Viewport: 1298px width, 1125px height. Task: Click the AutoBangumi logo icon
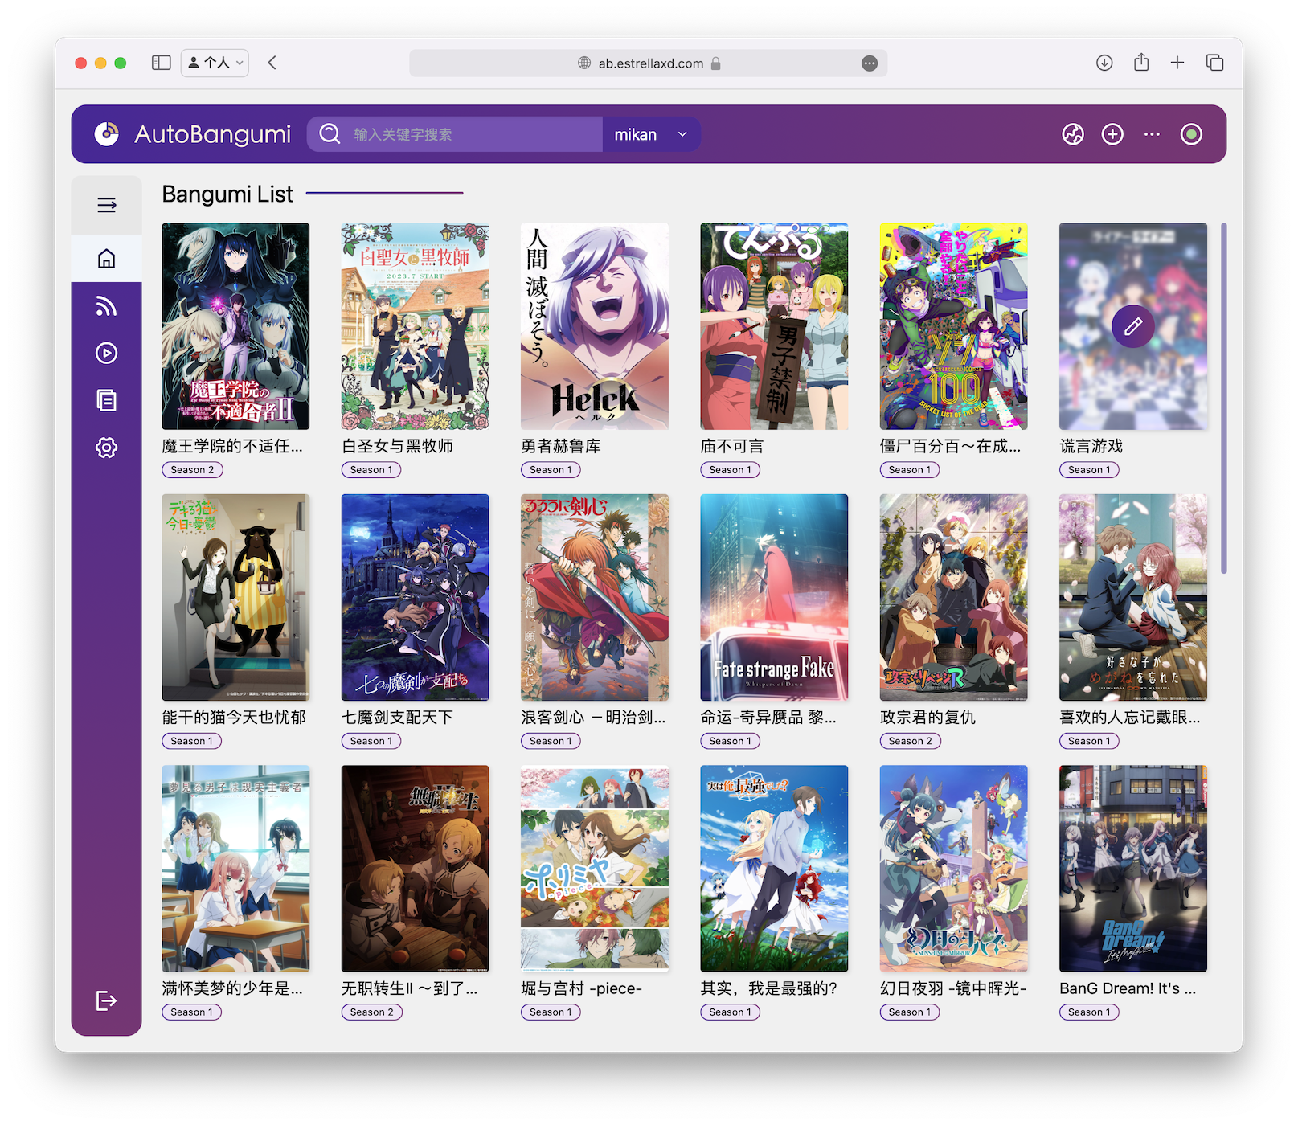pyautogui.click(x=105, y=134)
